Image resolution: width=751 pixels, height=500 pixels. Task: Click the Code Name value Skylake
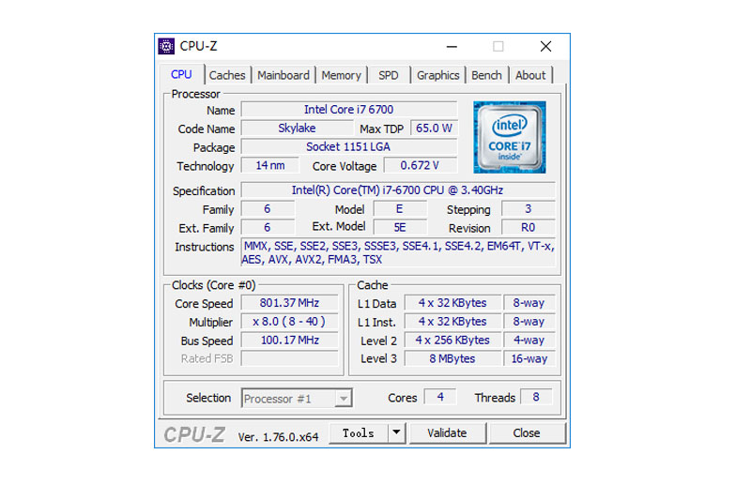[297, 129]
